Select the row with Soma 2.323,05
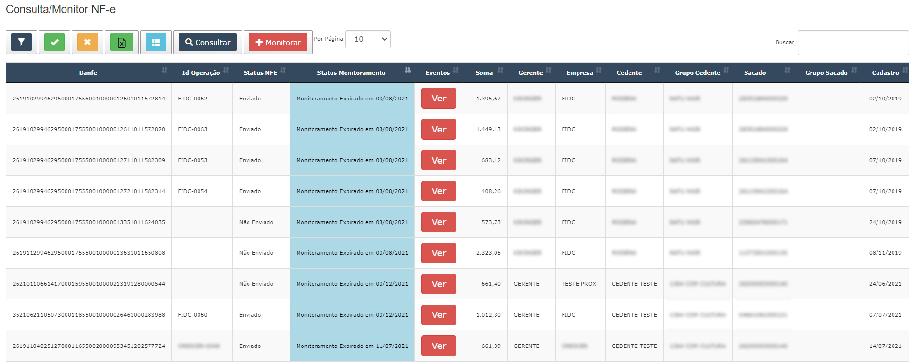The height and width of the screenshot is (362, 910). tap(488, 253)
